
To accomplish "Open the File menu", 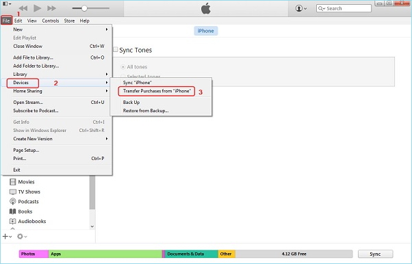I will click(x=6, y=21).
